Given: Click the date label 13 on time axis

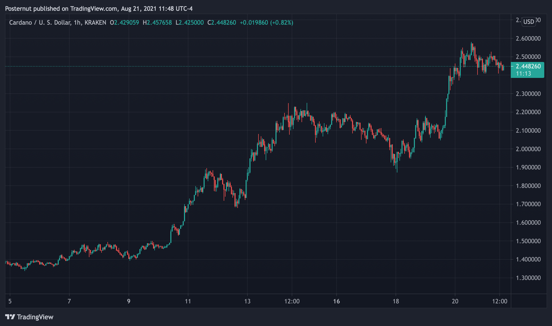Looking at the screenshot, I should [x=247, y=301].
